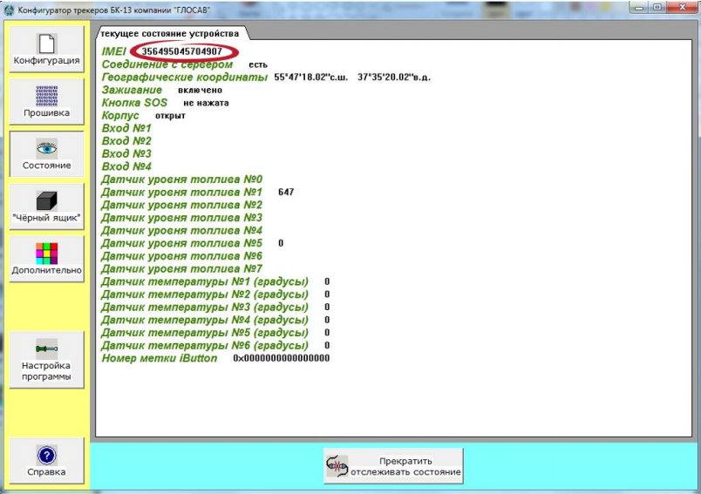Close the Конфигуратор трекеров window
701x494 pixels.
coord(682,8)
